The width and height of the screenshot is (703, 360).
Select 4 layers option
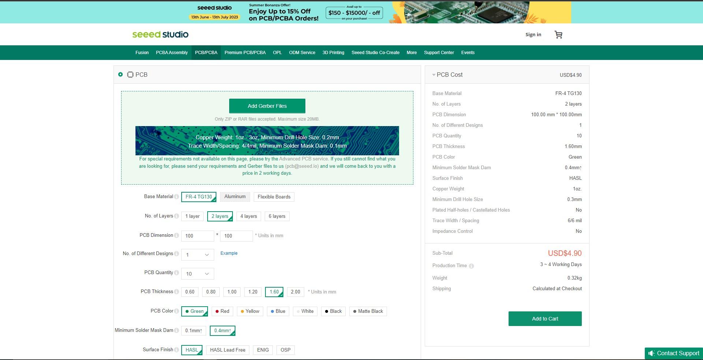(249, 216)
